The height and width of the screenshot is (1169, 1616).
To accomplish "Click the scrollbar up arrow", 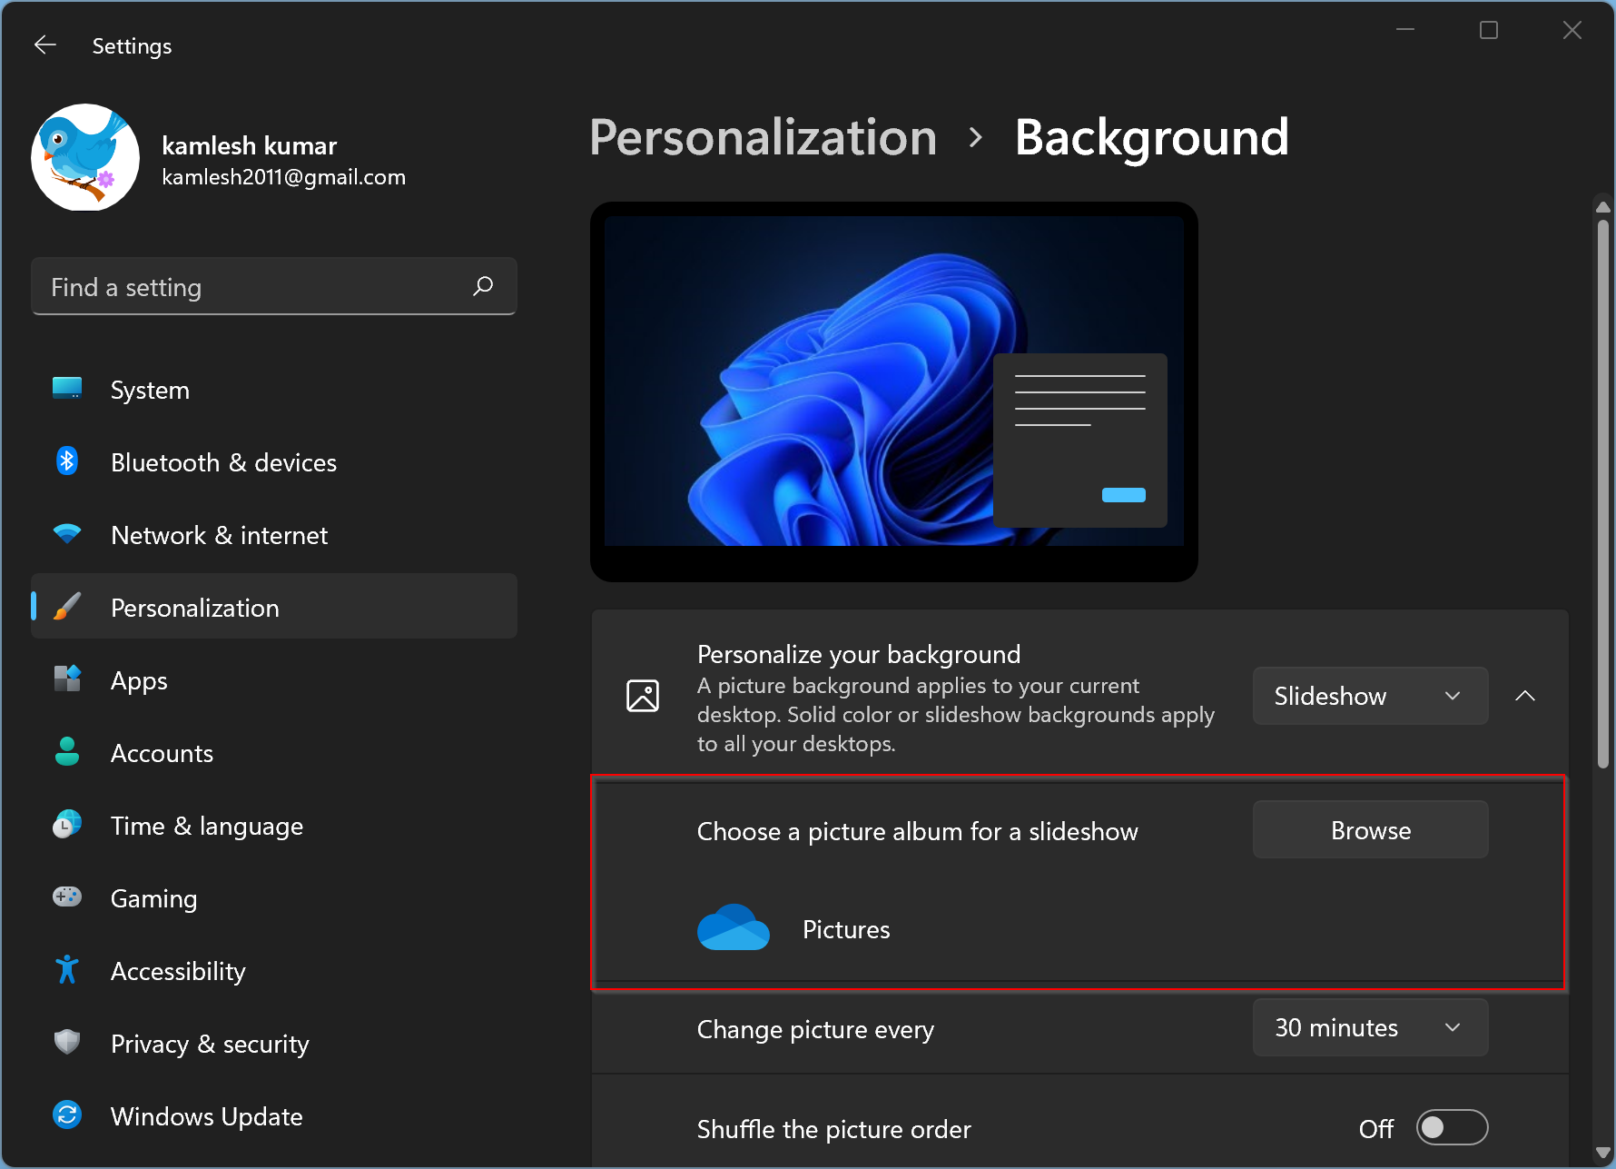I will [x=1603, y=207].
